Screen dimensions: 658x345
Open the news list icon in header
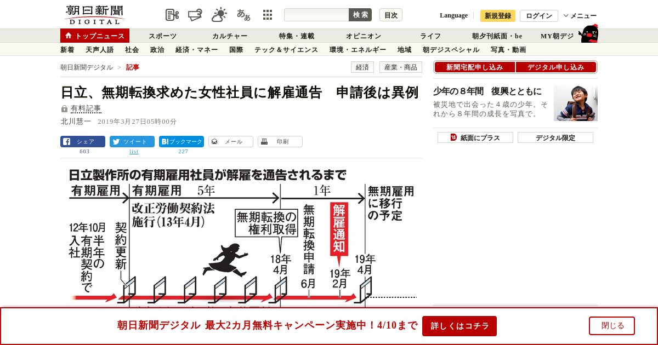click(x=172, y=15)
